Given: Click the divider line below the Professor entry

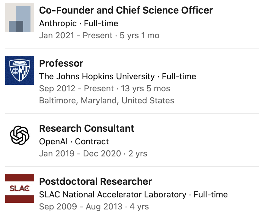Looking at the screenshot, I should 132,113.
